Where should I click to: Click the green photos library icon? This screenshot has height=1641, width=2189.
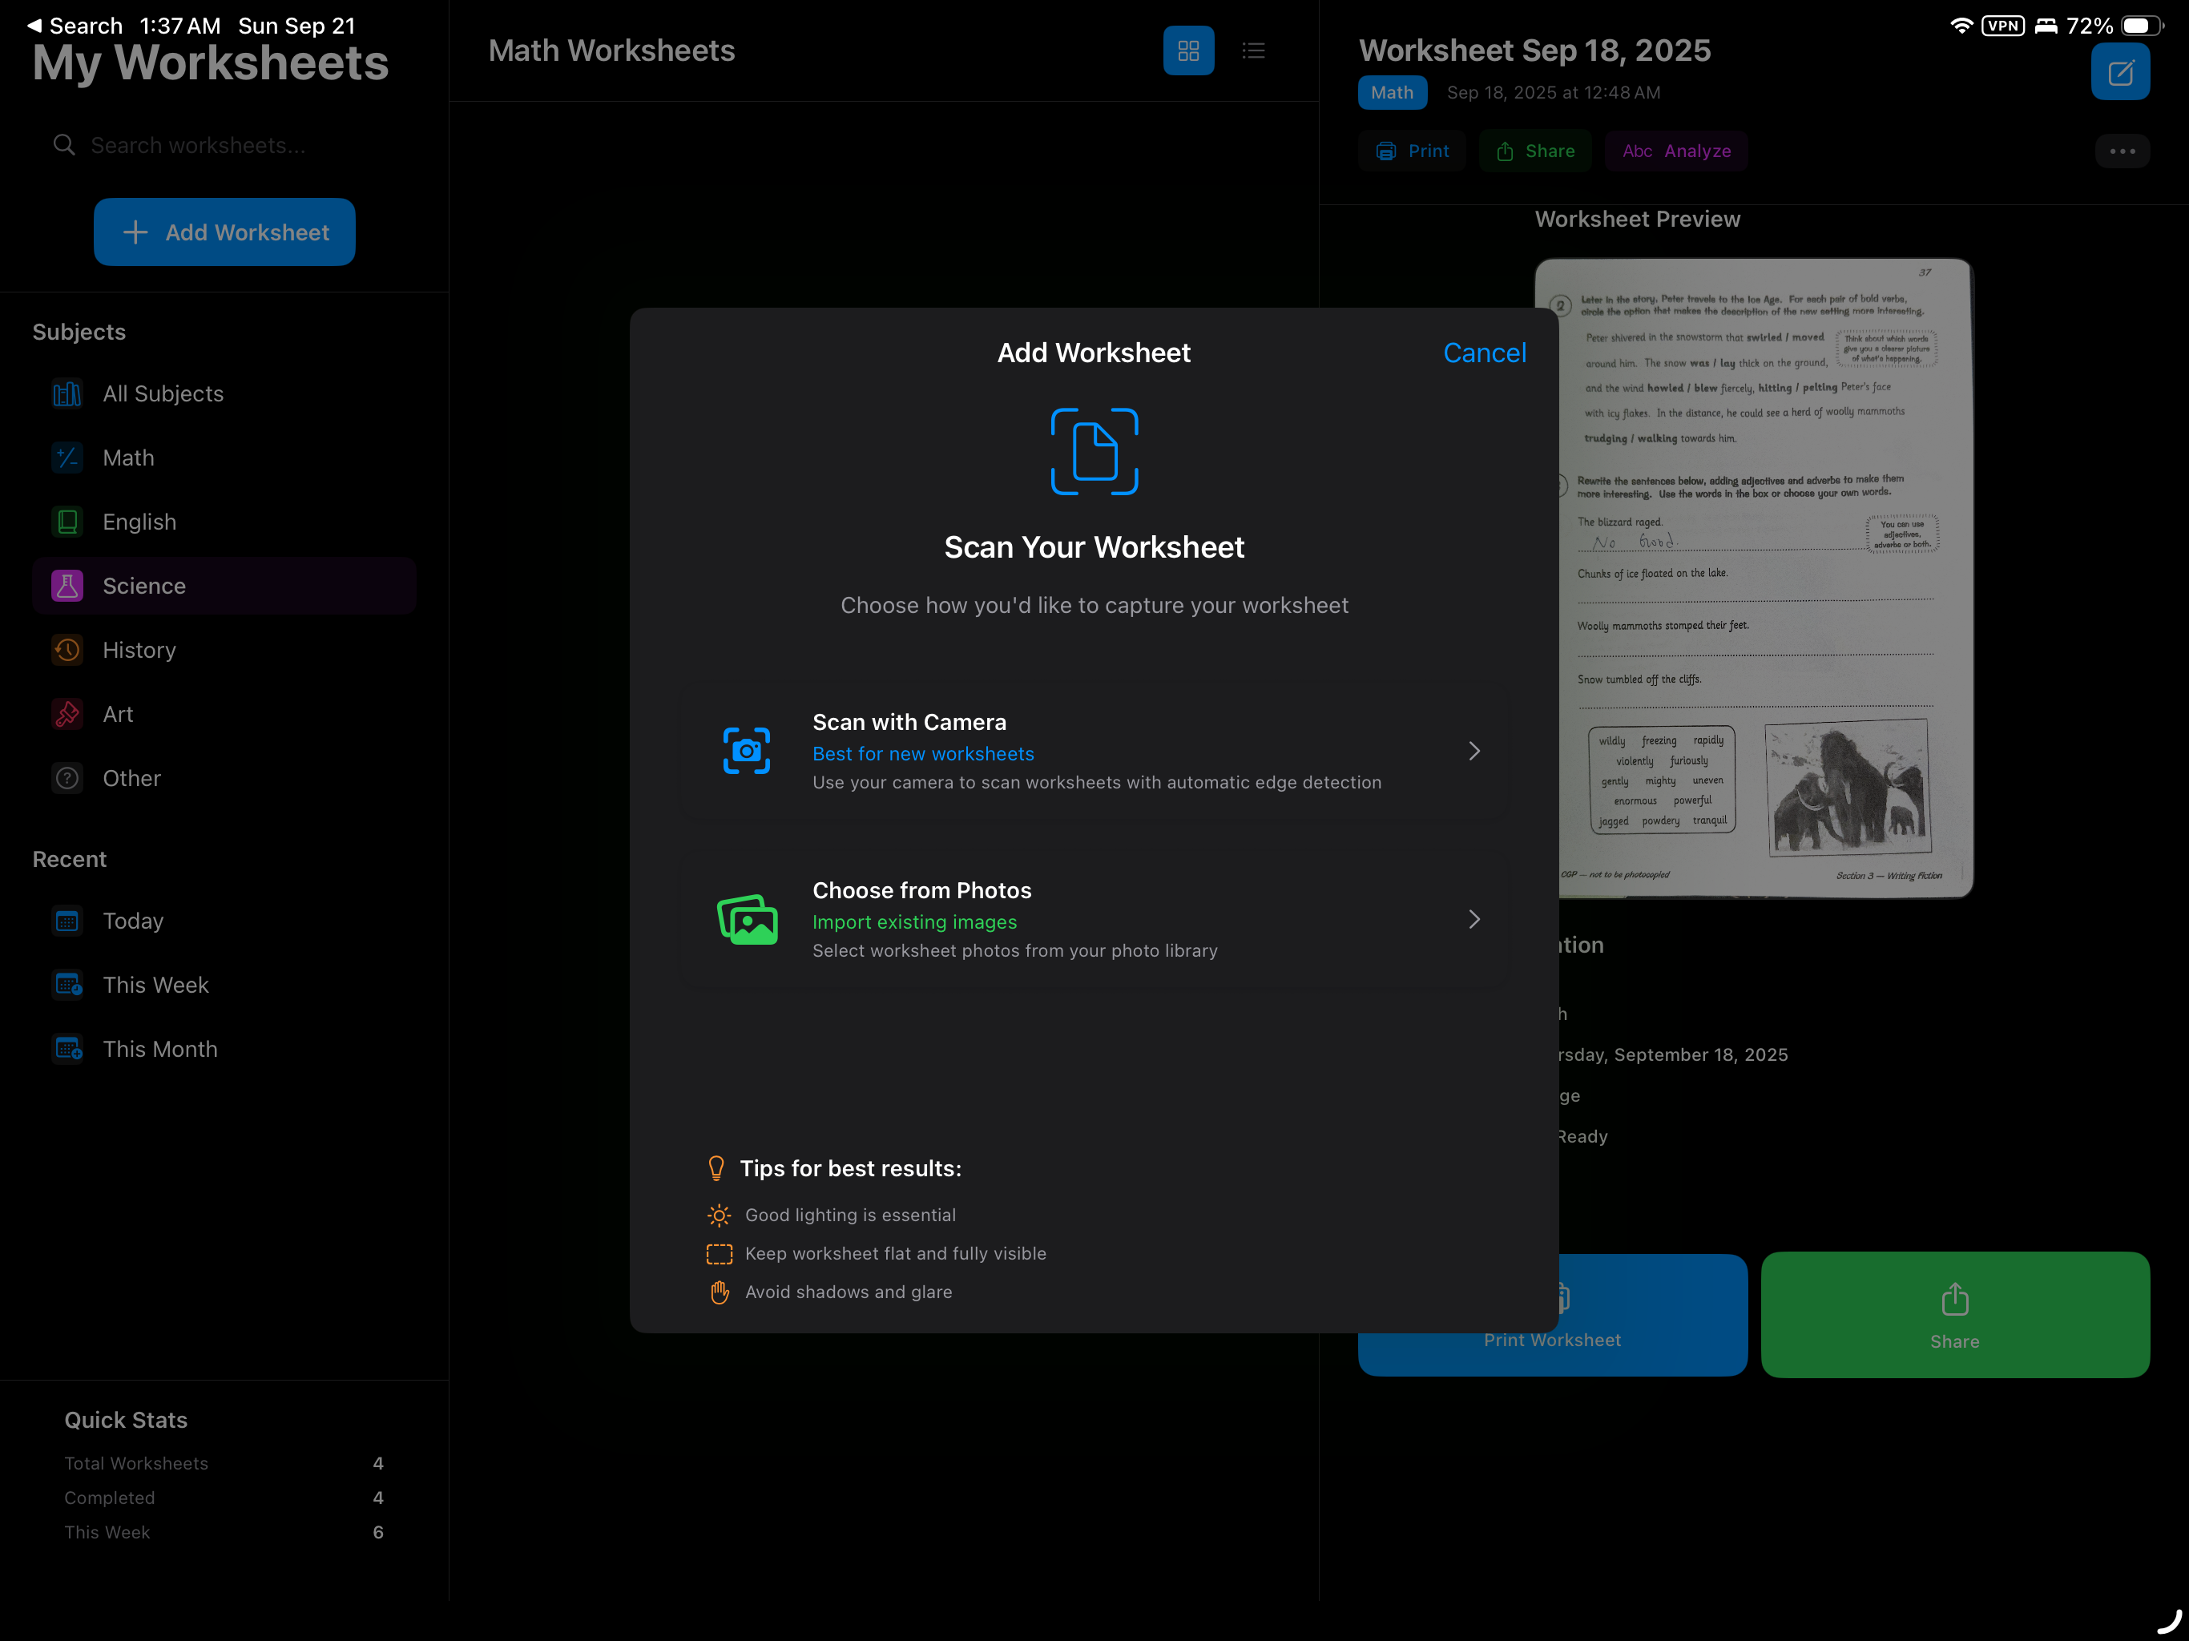(x=747, y=920)
